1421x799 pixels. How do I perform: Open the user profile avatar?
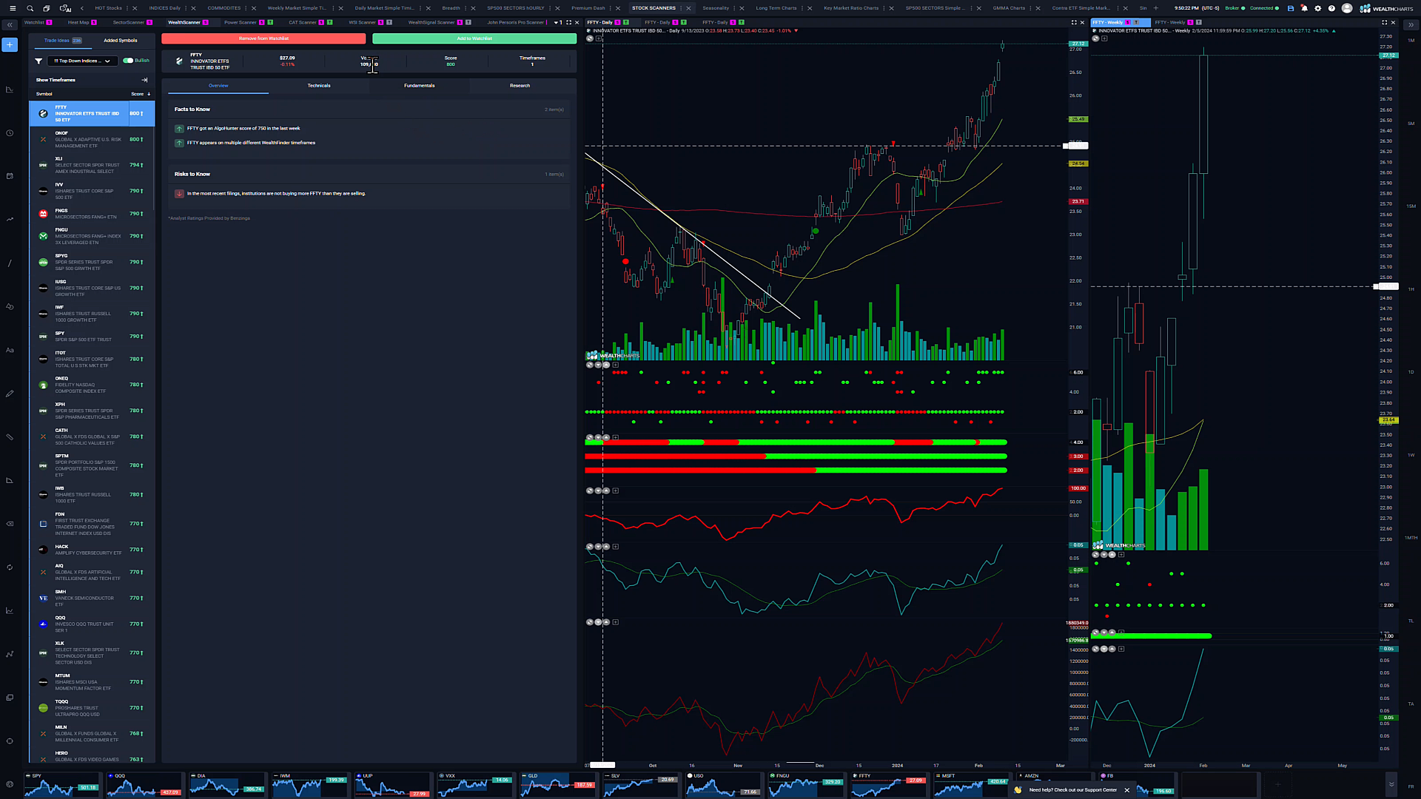point(1347,8)
